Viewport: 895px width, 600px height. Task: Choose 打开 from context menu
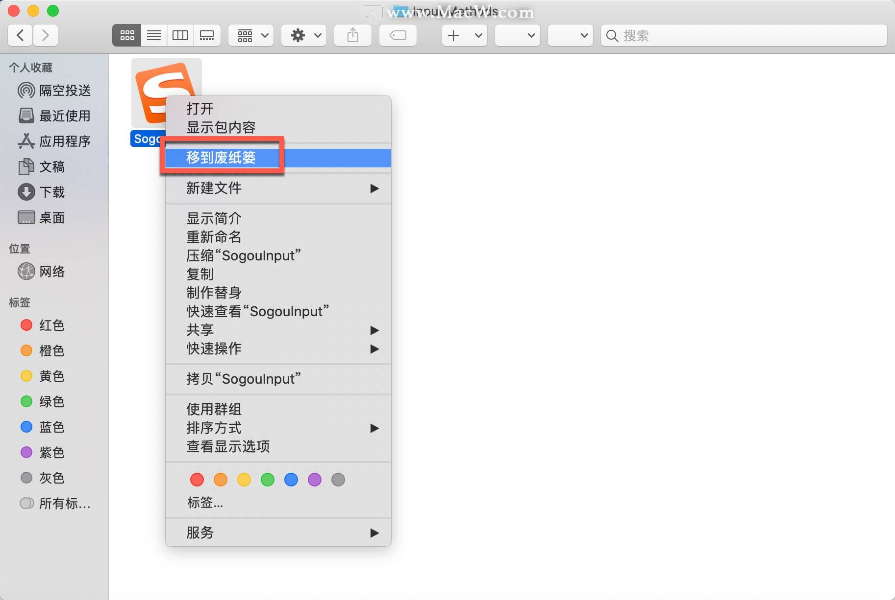tap(278, 109)
